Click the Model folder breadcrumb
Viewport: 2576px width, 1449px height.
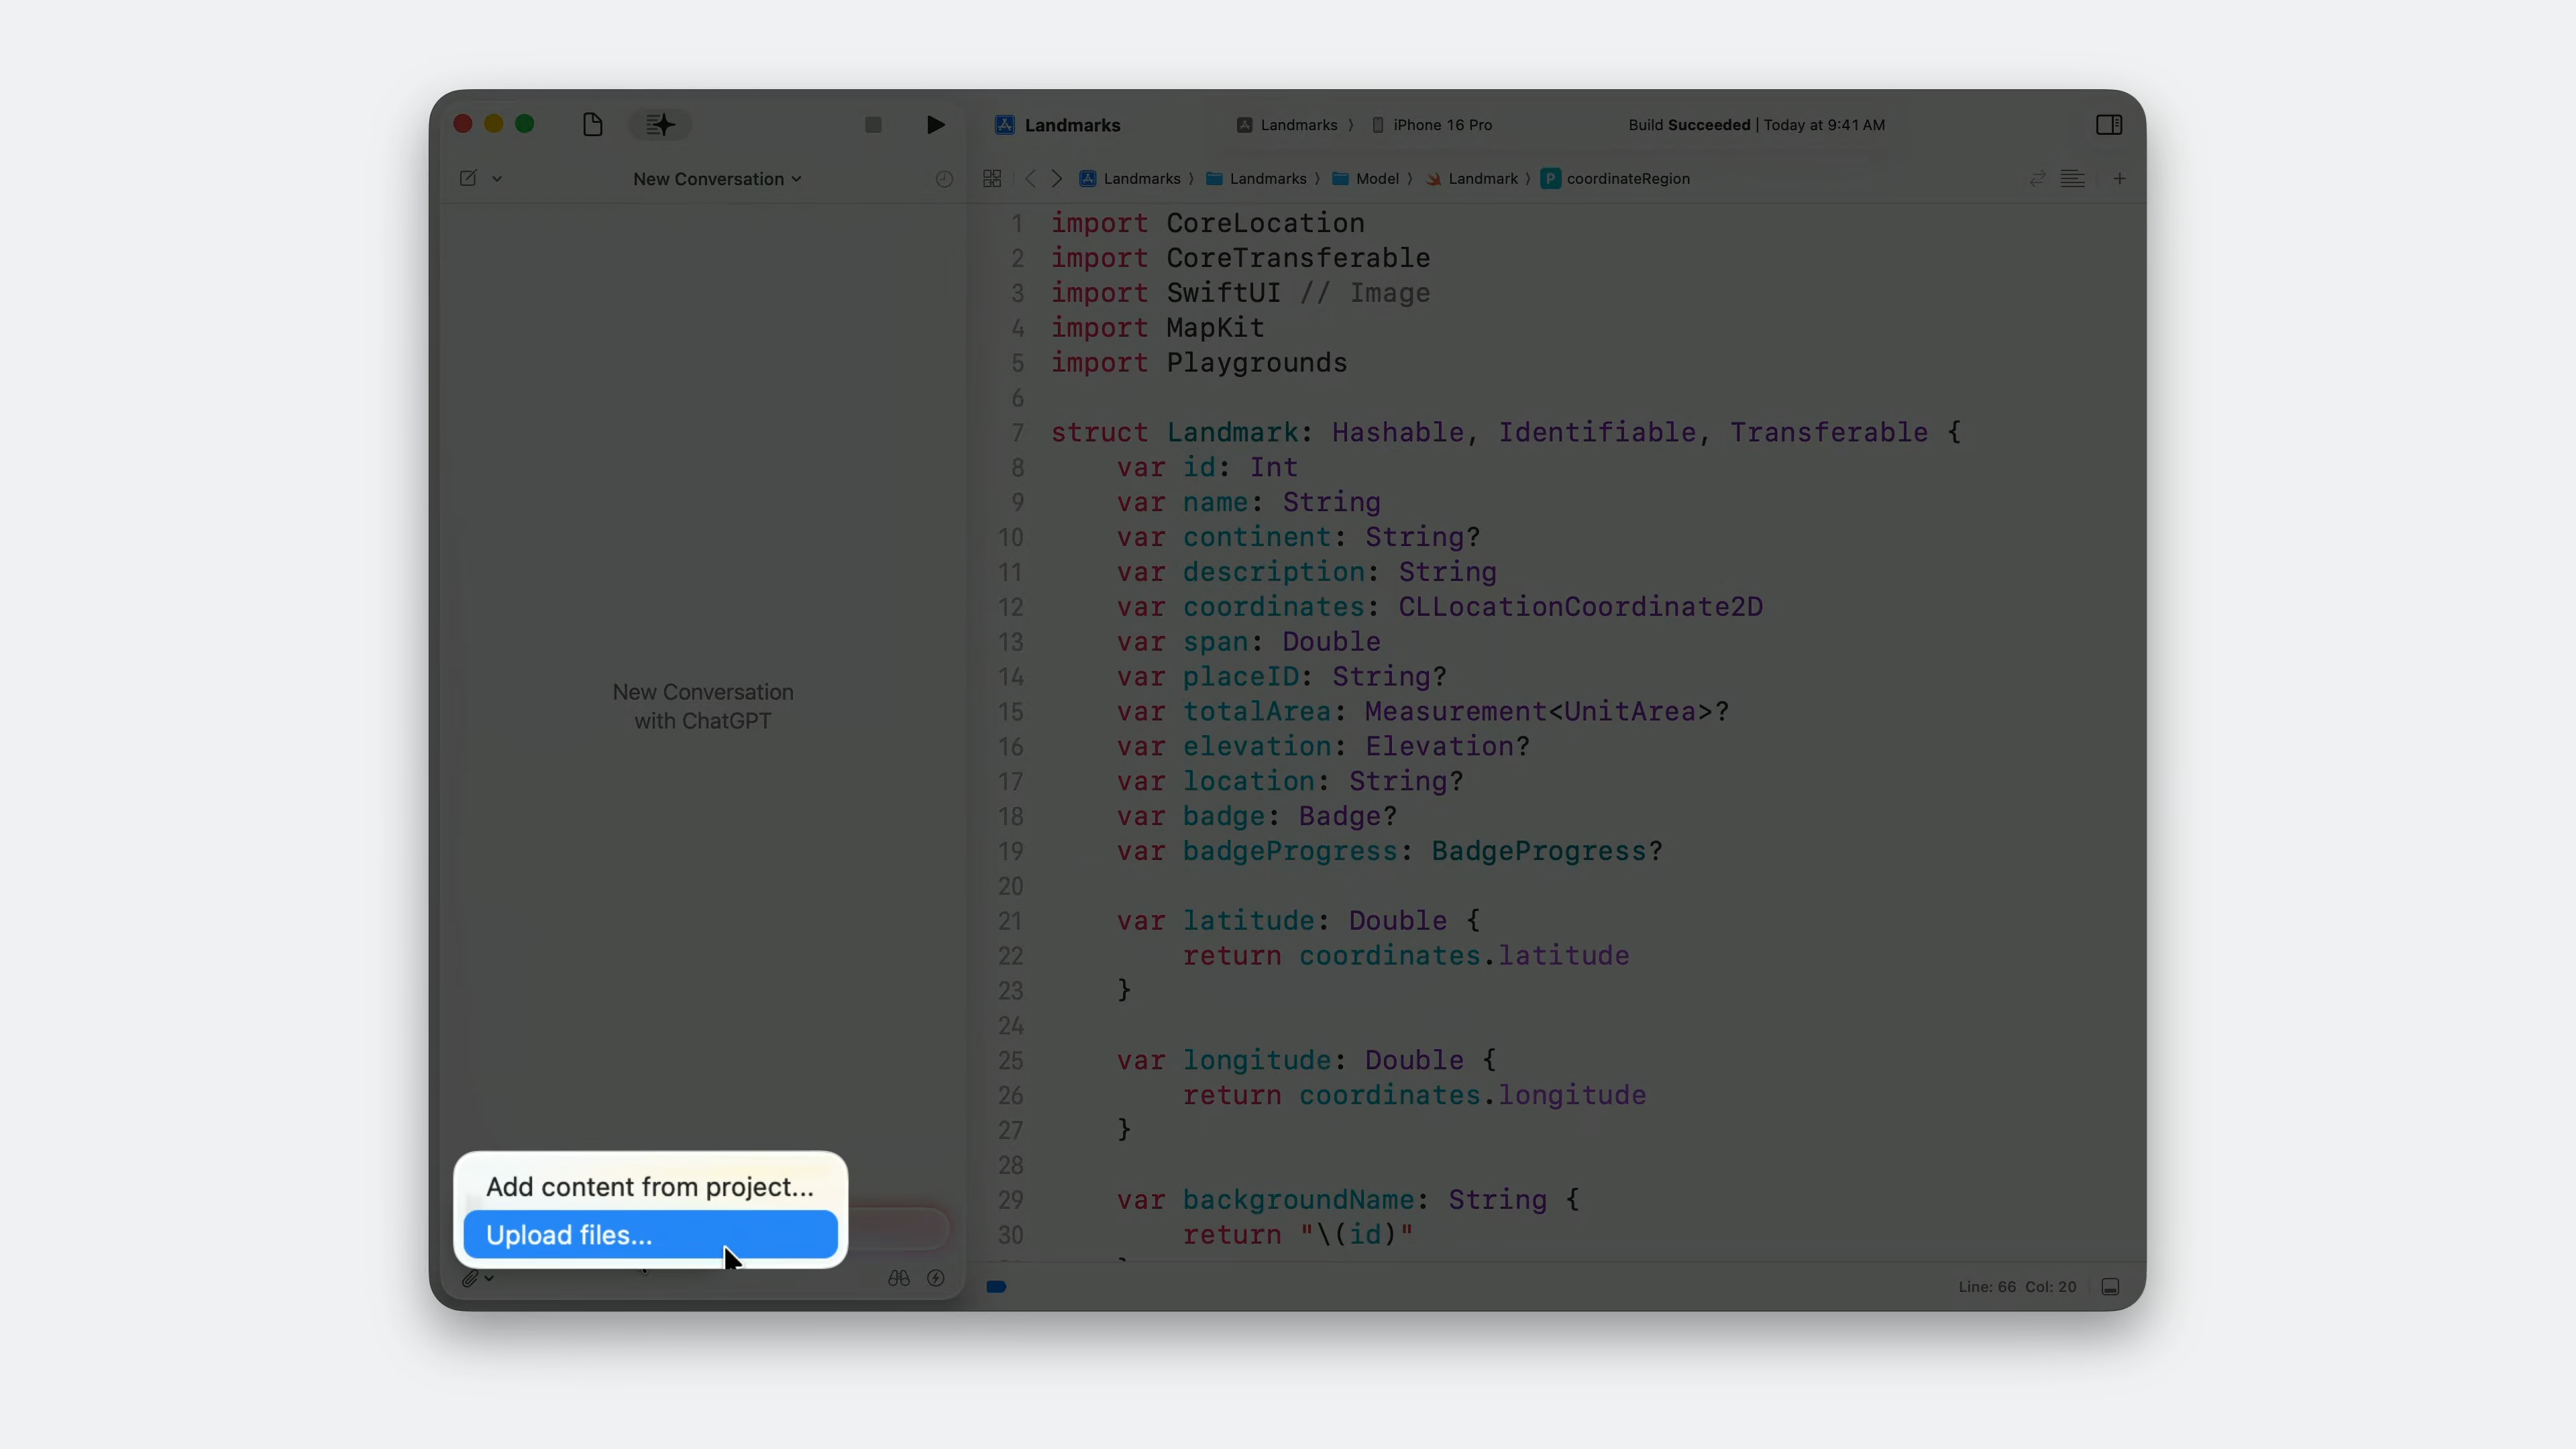(1376, 179)
